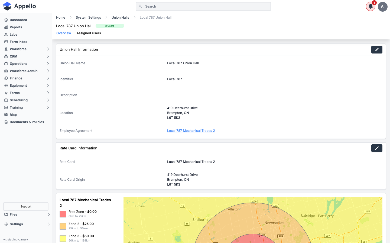Expand the Finance menu chevron
The width and height of the screenshot is (390, 248).
click(x=48, y=78)
